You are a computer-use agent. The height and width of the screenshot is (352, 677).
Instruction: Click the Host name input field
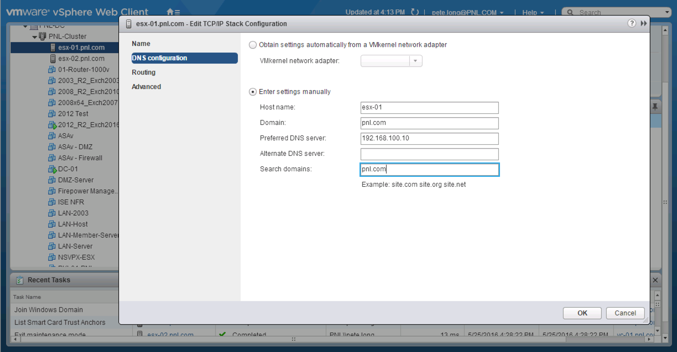tap(429, 108)
